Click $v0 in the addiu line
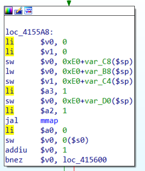This screenshot has height=171, width=145. [x=47, y=150]
